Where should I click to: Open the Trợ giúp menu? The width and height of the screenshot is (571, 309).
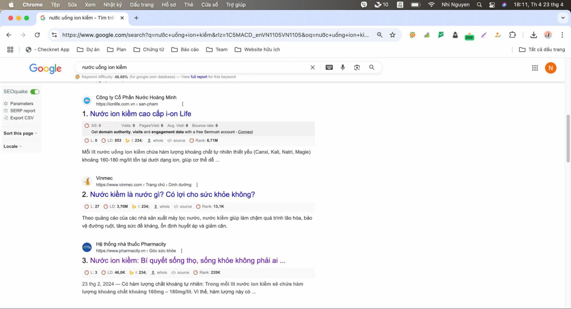pos(236,5)
